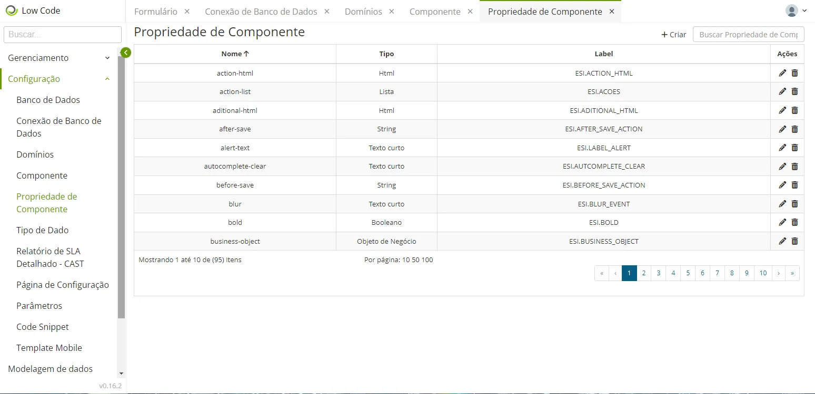Close the Domínios tab
Image resolution: width=815 pixels, height=394 pixels.
(x=392, y=12)
